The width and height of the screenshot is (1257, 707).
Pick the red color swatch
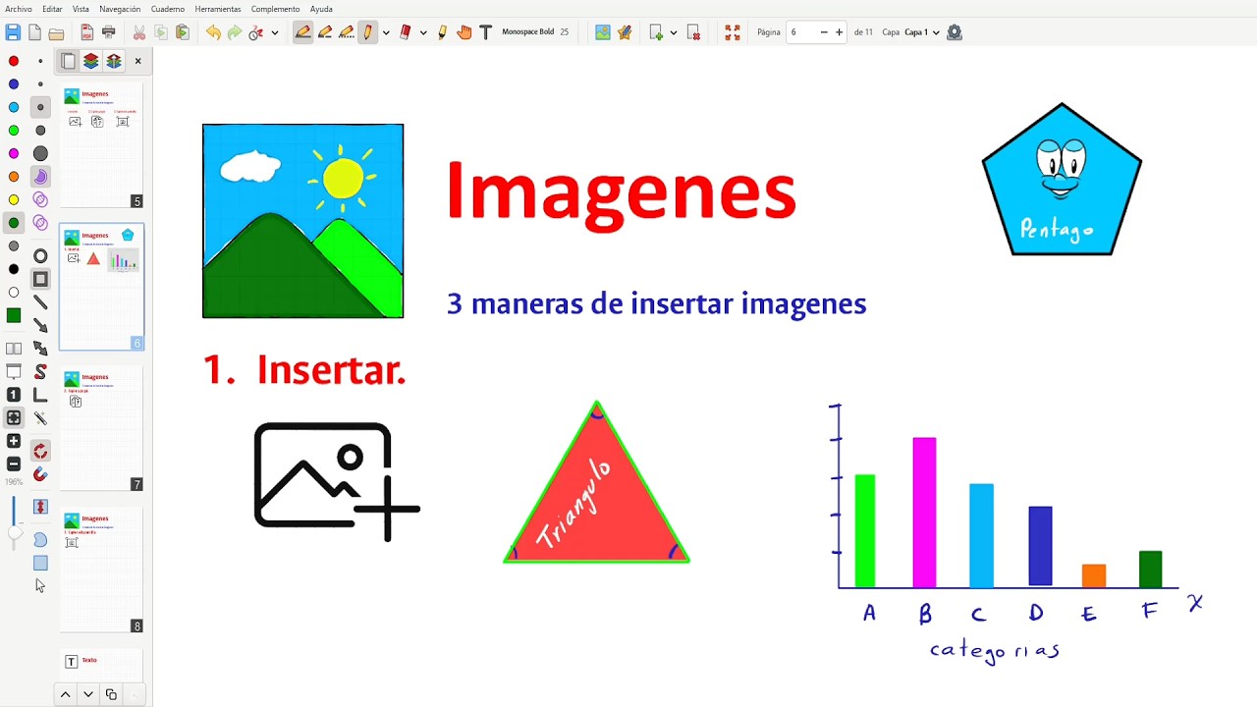14,61
